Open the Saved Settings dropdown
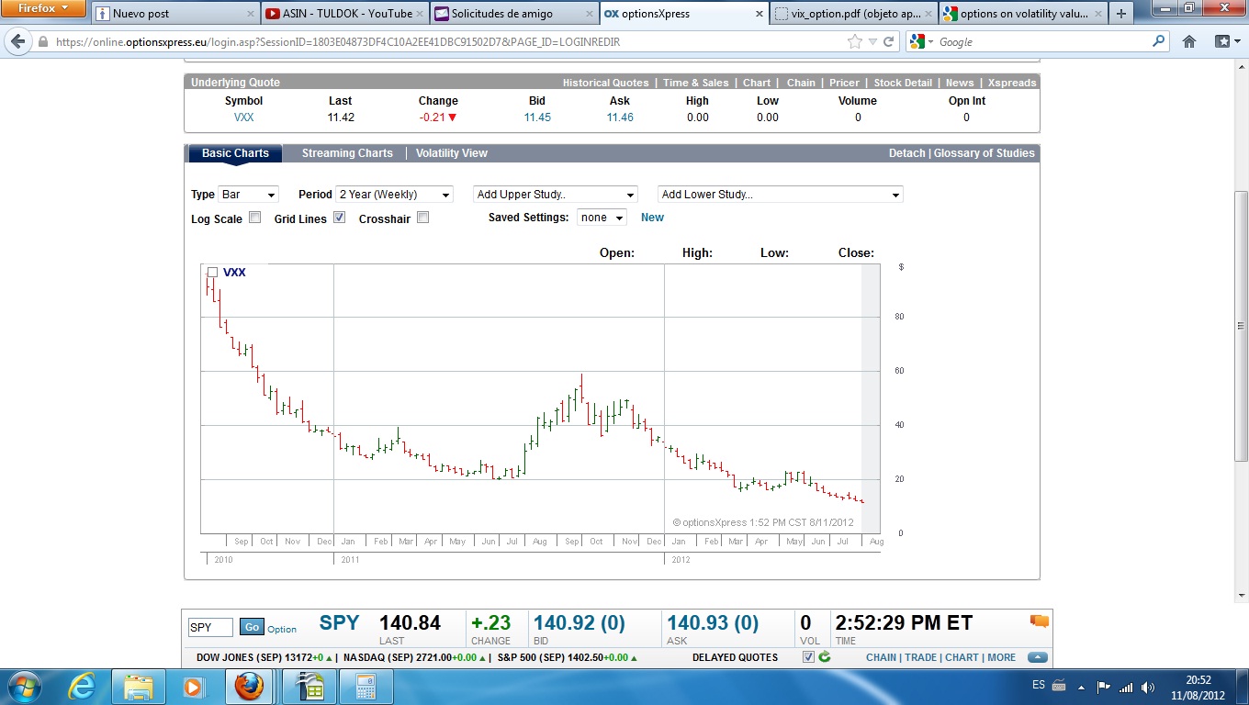 (x=602, y=218)
